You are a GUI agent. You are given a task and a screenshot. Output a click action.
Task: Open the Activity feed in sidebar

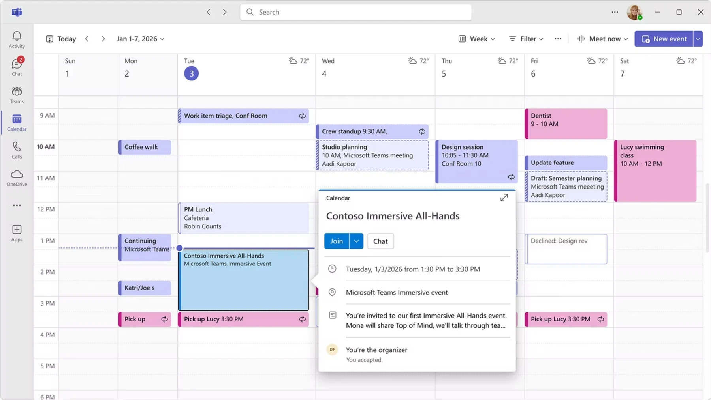click(17, 40)
